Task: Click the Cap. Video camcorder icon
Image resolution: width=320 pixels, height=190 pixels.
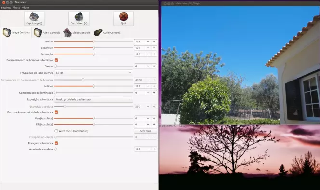Action: [79, 16]
